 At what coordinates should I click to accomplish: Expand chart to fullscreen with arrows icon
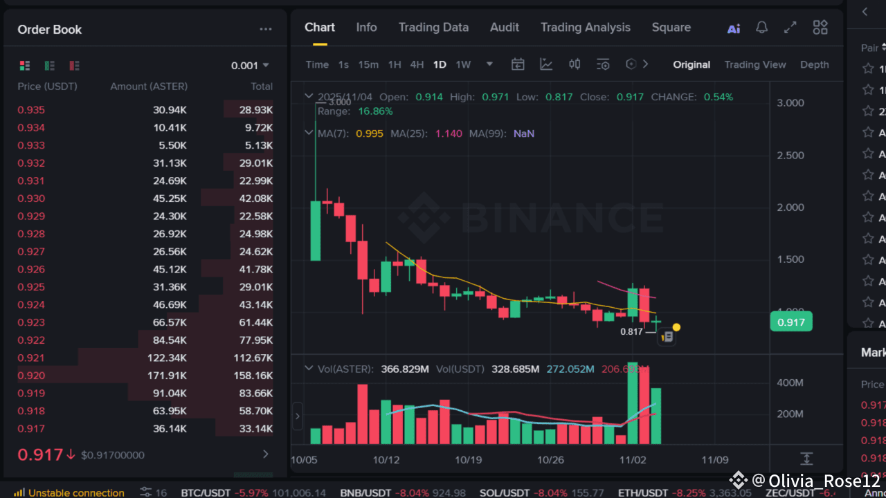[790, 28]
